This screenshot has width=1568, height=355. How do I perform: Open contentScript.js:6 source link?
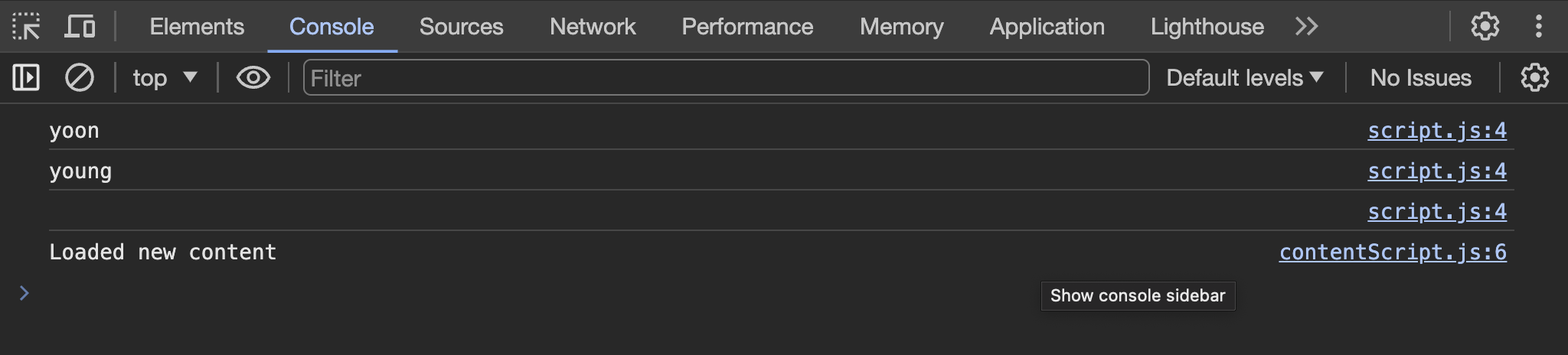[x=1392, y=252]
